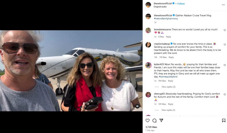This screenshot has height=133, width=227.
Task: Save the post with the bookmark icon
Action: click(x=224, y=121)
